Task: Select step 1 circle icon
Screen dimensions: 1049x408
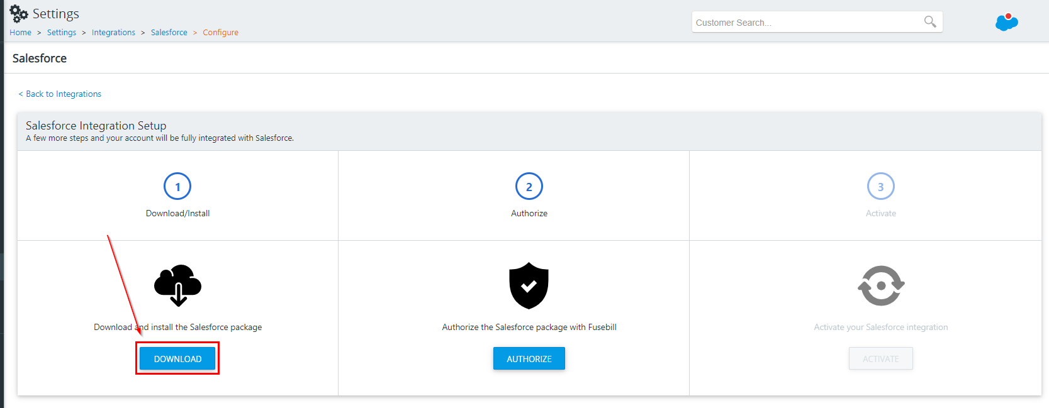Action: pyautogui.click(x=177, y=187)
